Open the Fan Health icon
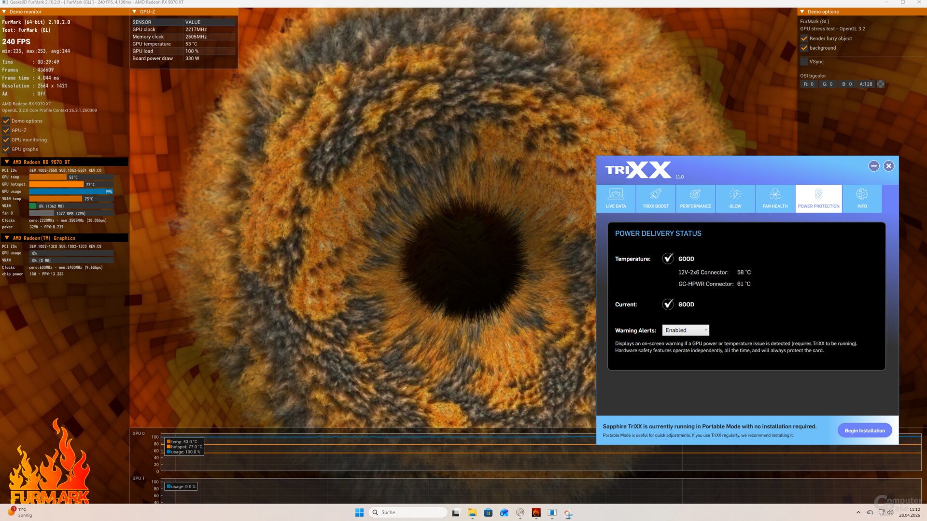Screen dimensions: 927x521 (775, 194)
